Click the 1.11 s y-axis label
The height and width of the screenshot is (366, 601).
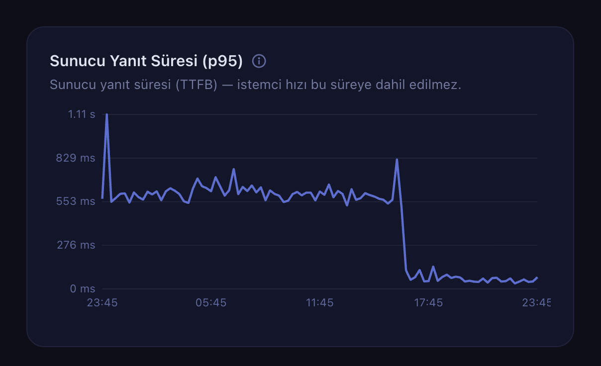[x=82, y=114]
